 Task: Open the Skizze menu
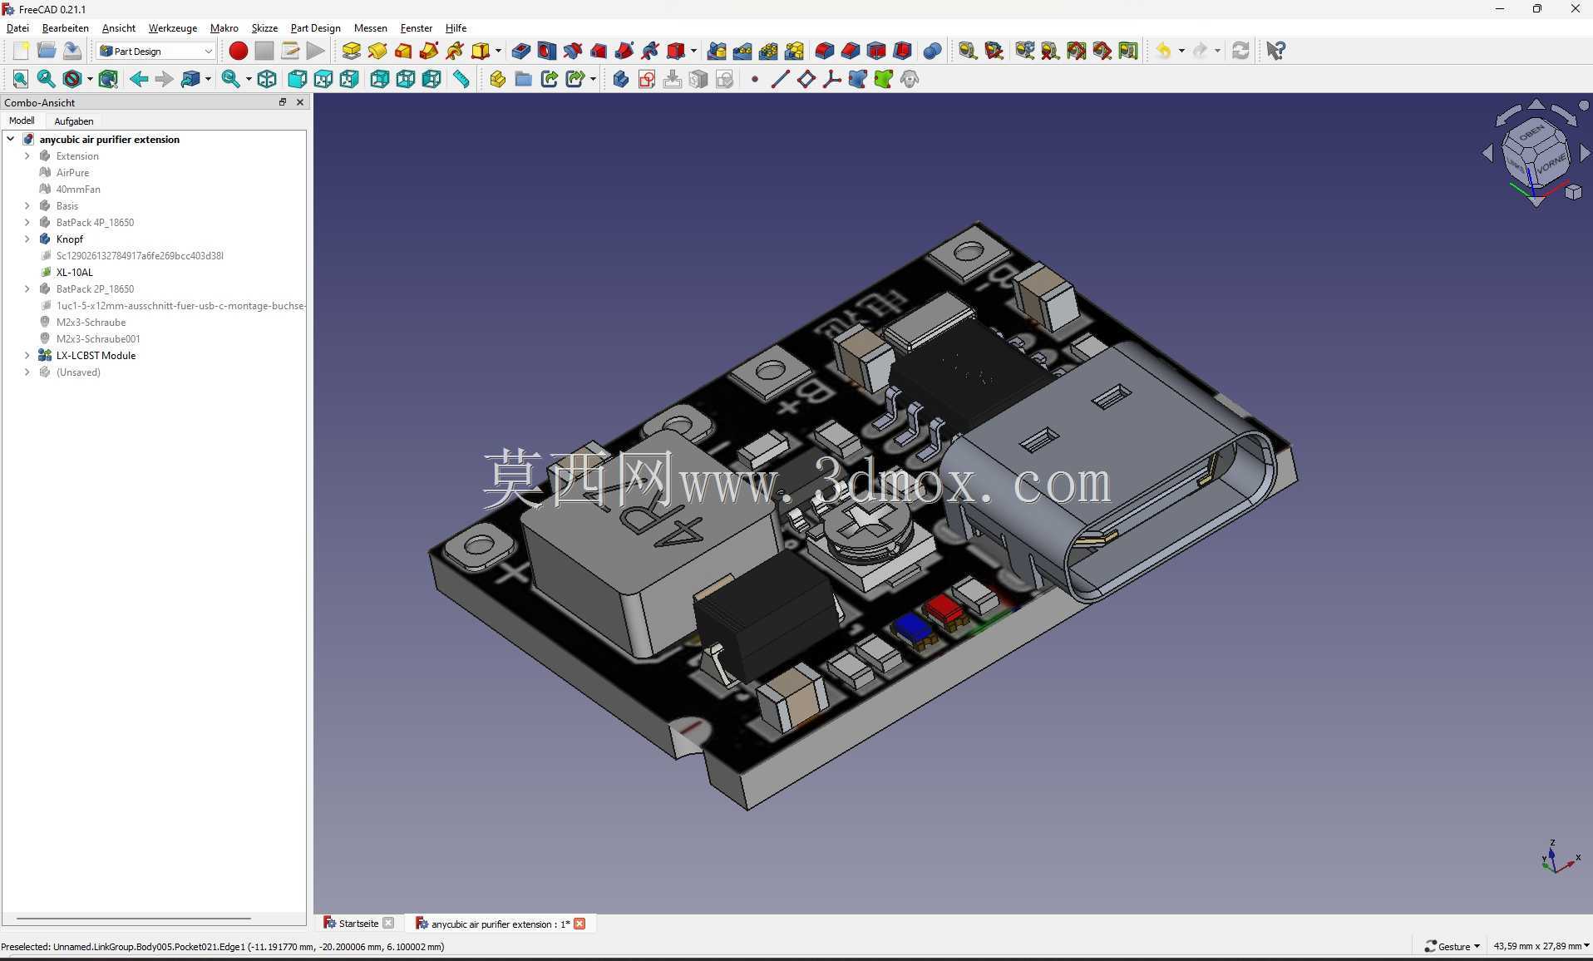click(x=264, y=27)
